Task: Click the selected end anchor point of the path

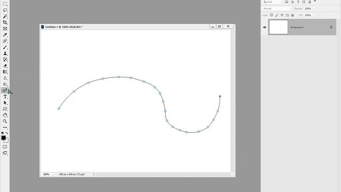Action: click(220, 96)
